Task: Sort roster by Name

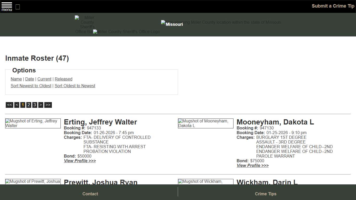Action: coord(16,79)
